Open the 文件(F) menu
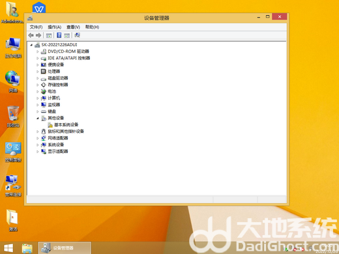This screenshot has width=339, height=254. click(36, 27)
